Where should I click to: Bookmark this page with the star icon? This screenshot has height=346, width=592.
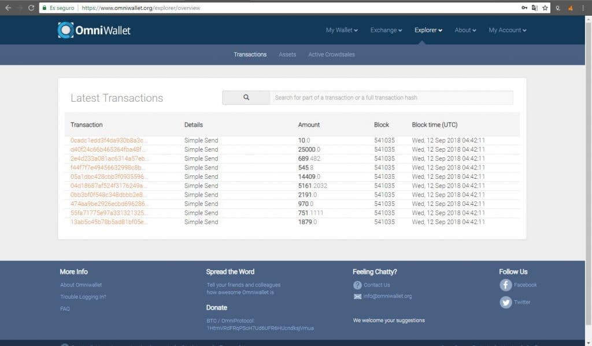(x=545, y=8)
